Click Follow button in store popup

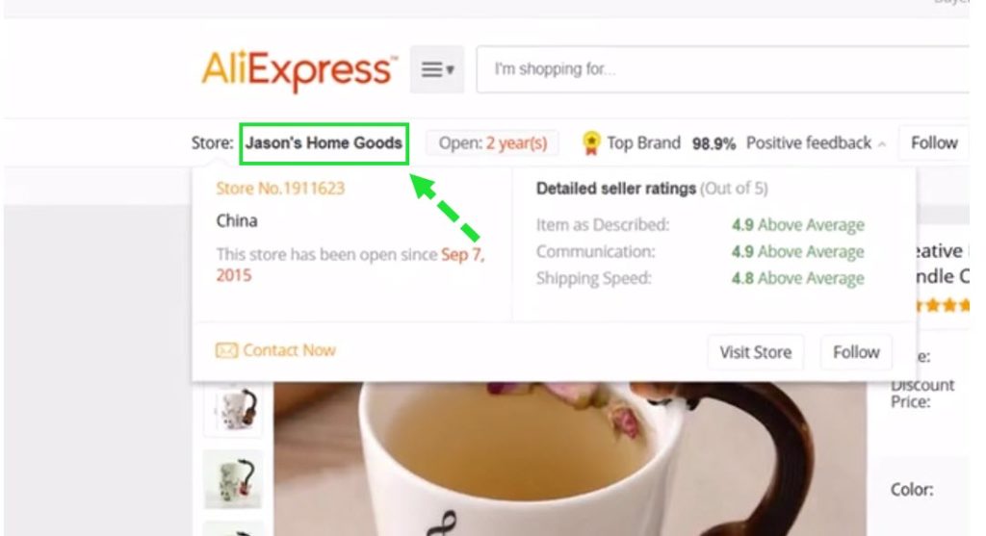coord(856,352)
